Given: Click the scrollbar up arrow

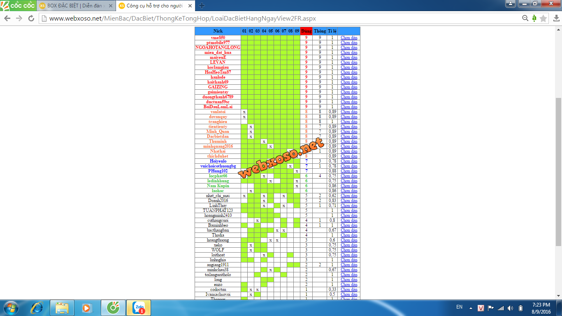Looking at the screenshot, I should click(x=558, y=29).
